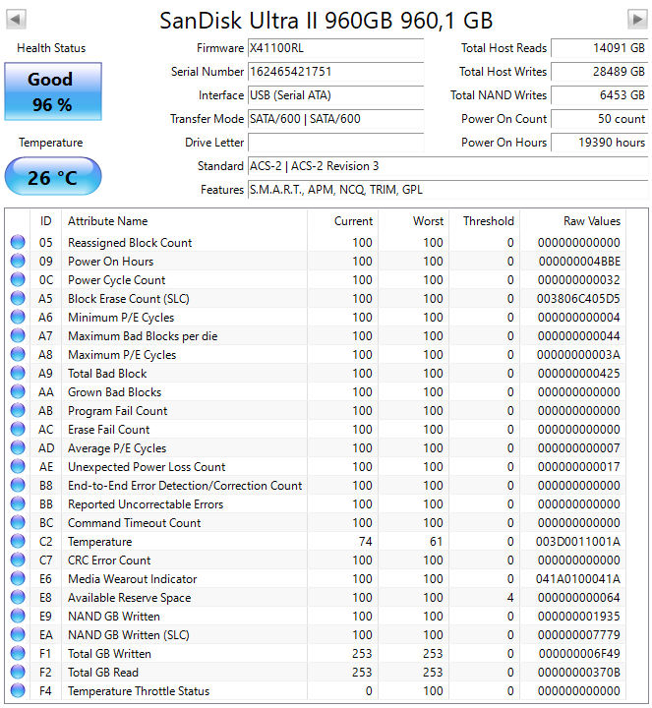The height and width of the screenshot is (708, 652).
Task: Click the 26 °C temperature button
Action: [53, 177]
